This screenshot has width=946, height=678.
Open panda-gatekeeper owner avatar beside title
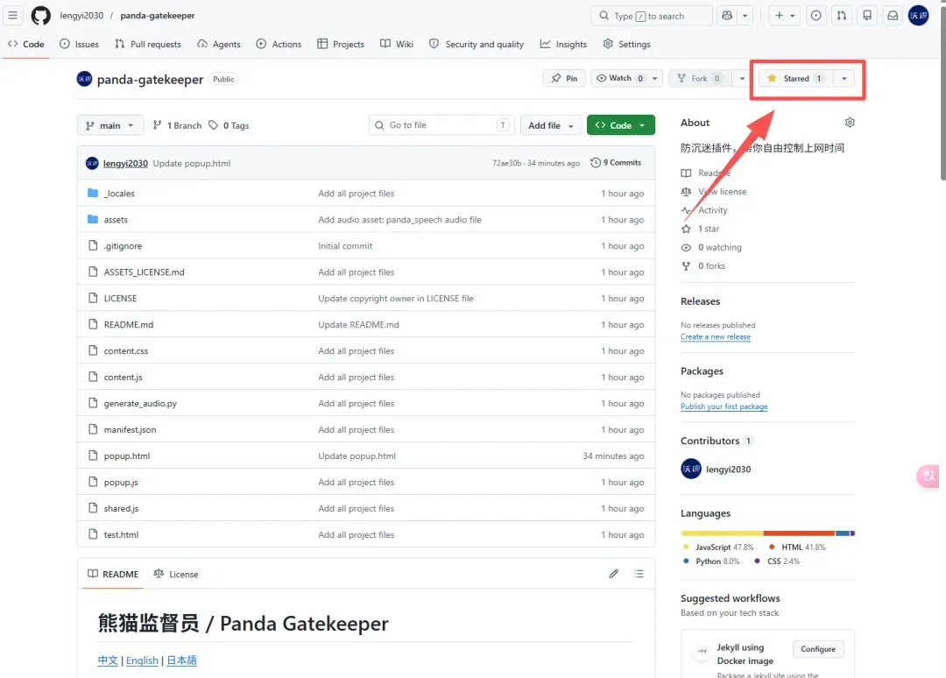click(x=84, y=79)
